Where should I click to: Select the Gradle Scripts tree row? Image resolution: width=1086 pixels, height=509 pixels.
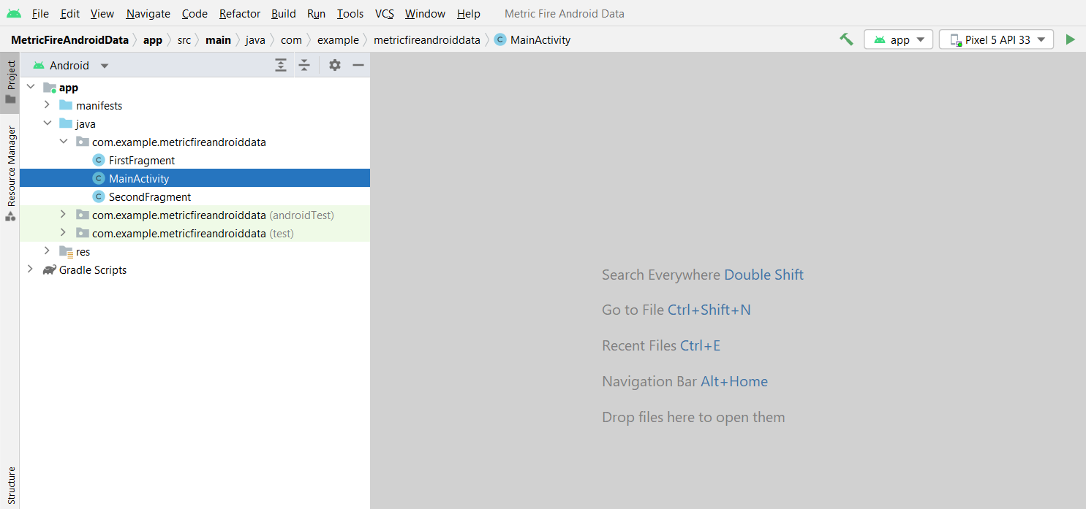(195, 269)
